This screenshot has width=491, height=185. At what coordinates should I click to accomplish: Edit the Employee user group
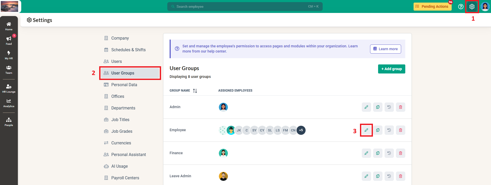coord(366,130)
